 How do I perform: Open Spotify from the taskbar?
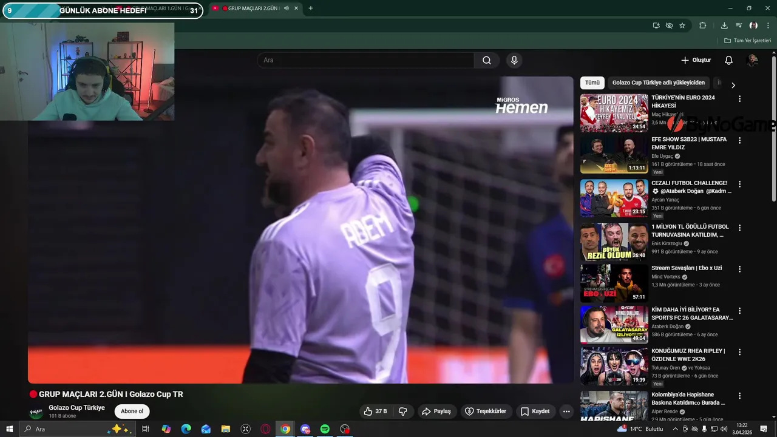(325, 429)
